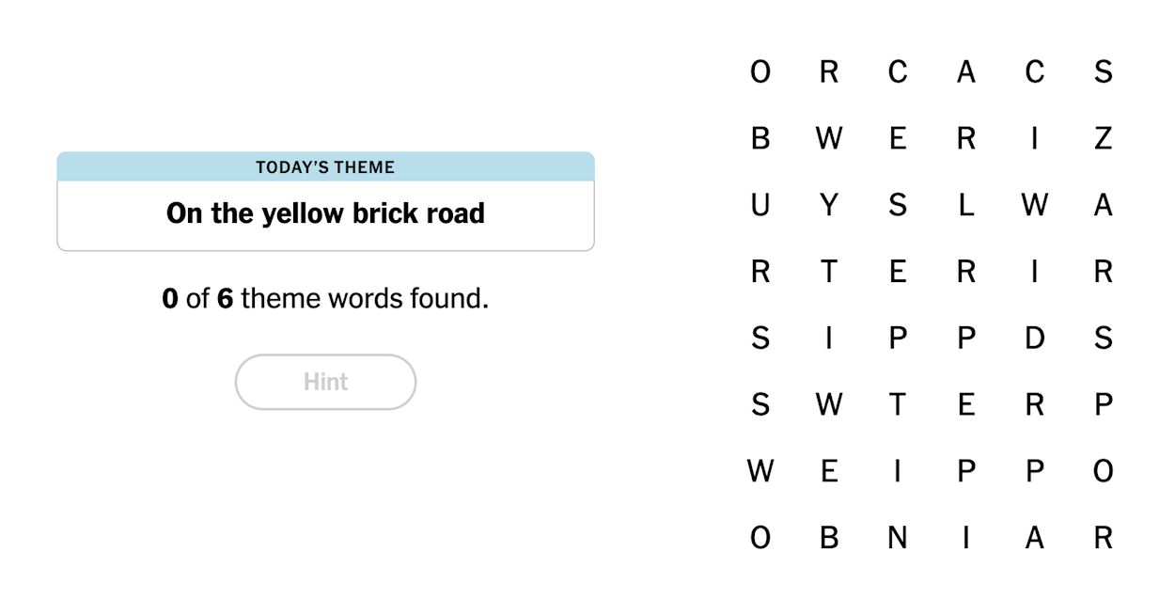Select the letter E in the second grid row
Viewport: 1175px width, 599px height.
898,137
